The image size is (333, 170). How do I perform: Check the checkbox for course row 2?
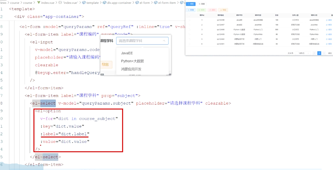pyautogui.click(x=189, y=25)
